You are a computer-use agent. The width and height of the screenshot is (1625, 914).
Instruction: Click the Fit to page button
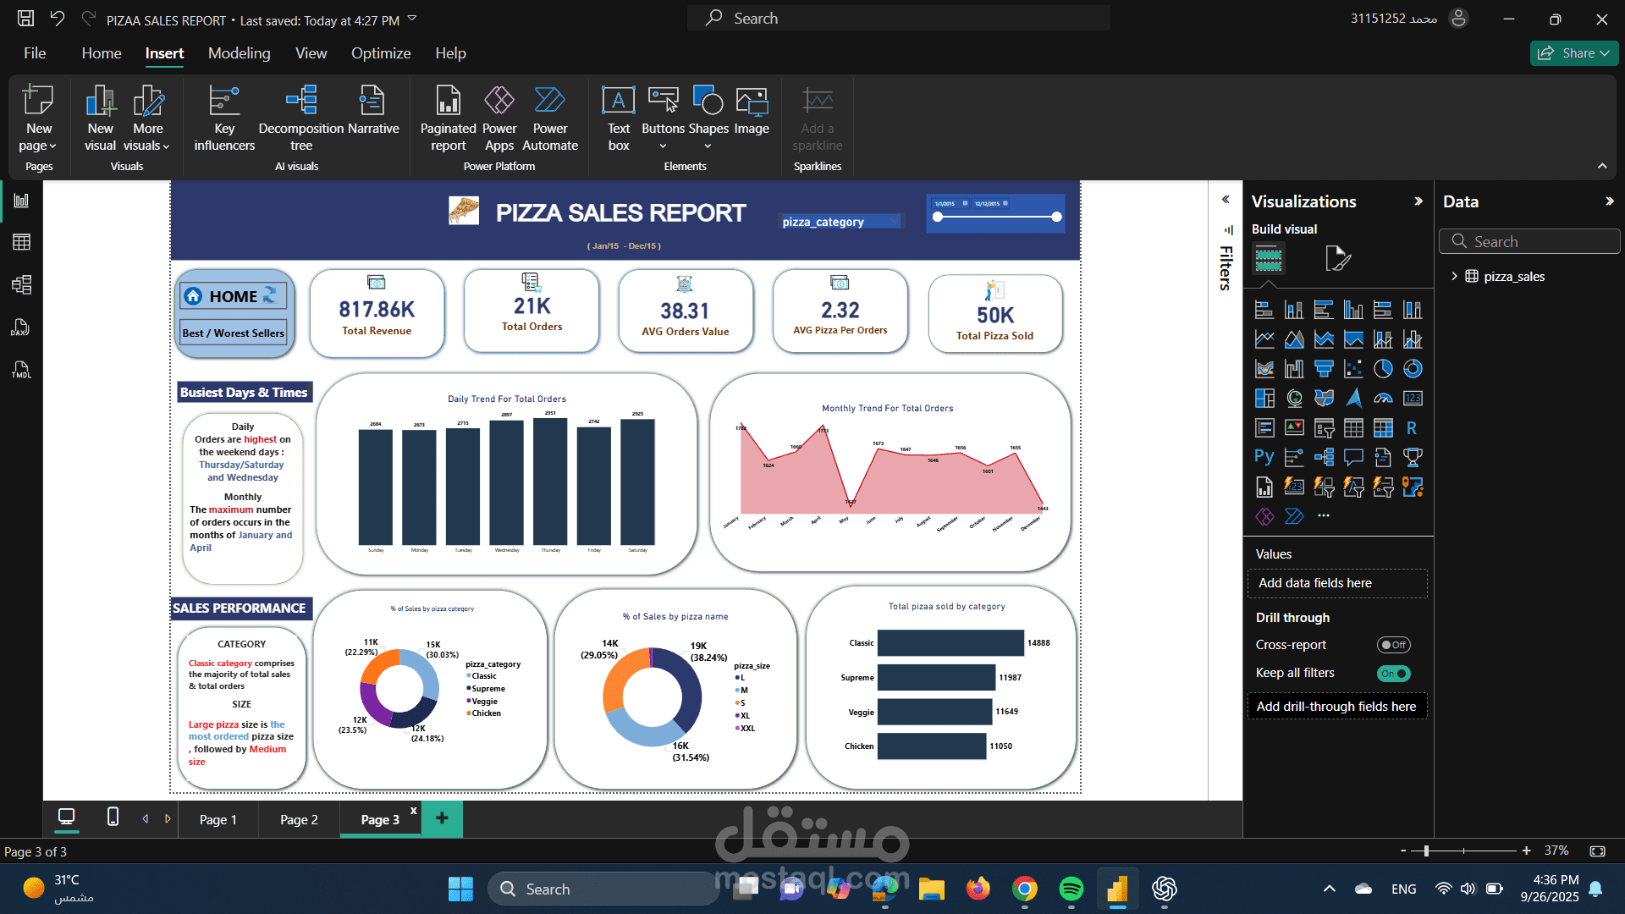[1597, 851]
